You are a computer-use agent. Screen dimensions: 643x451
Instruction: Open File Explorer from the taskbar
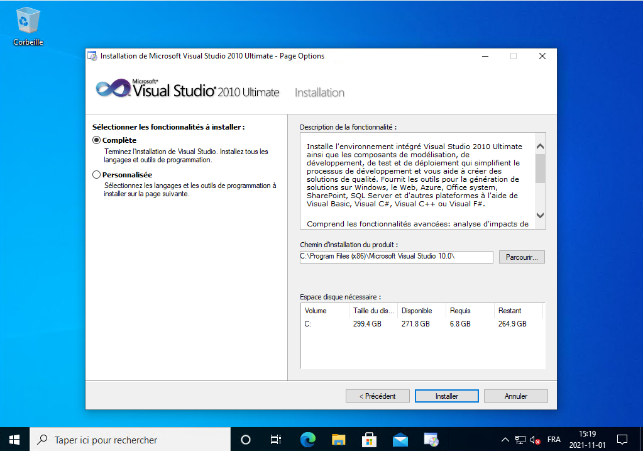pyautogui.click(x=338, y=440)
